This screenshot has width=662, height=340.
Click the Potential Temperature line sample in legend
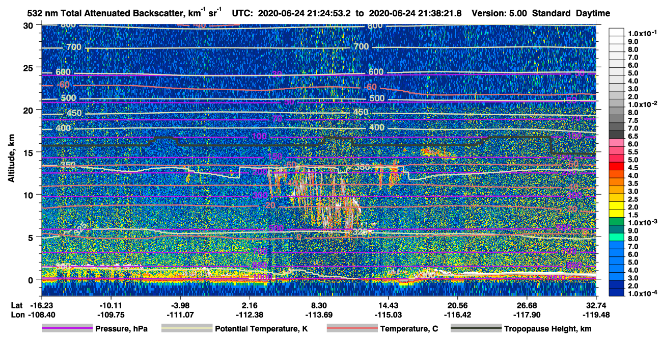point(186,329)
